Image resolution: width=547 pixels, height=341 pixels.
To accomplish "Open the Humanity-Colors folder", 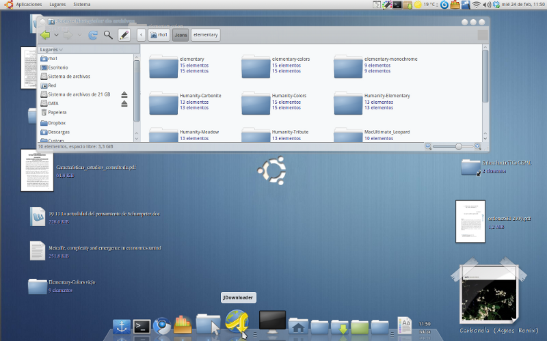I will click(x=256, y=103).
